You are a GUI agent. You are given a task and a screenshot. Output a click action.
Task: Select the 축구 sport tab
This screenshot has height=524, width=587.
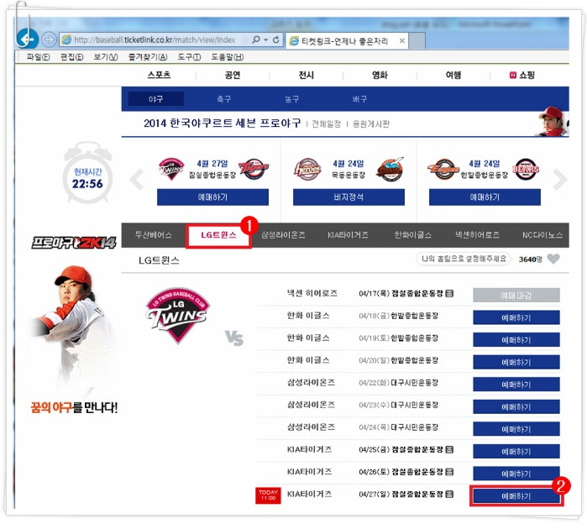pyautogui.click(x=224, y=99)
